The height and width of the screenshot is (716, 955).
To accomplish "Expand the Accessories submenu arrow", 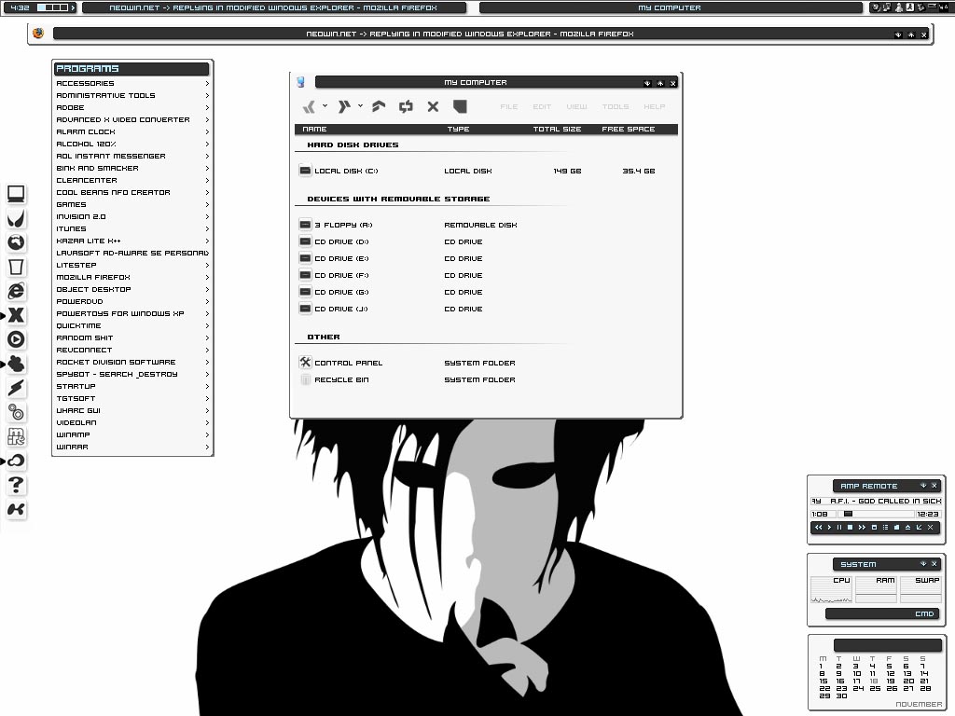I will pos(207,83).
